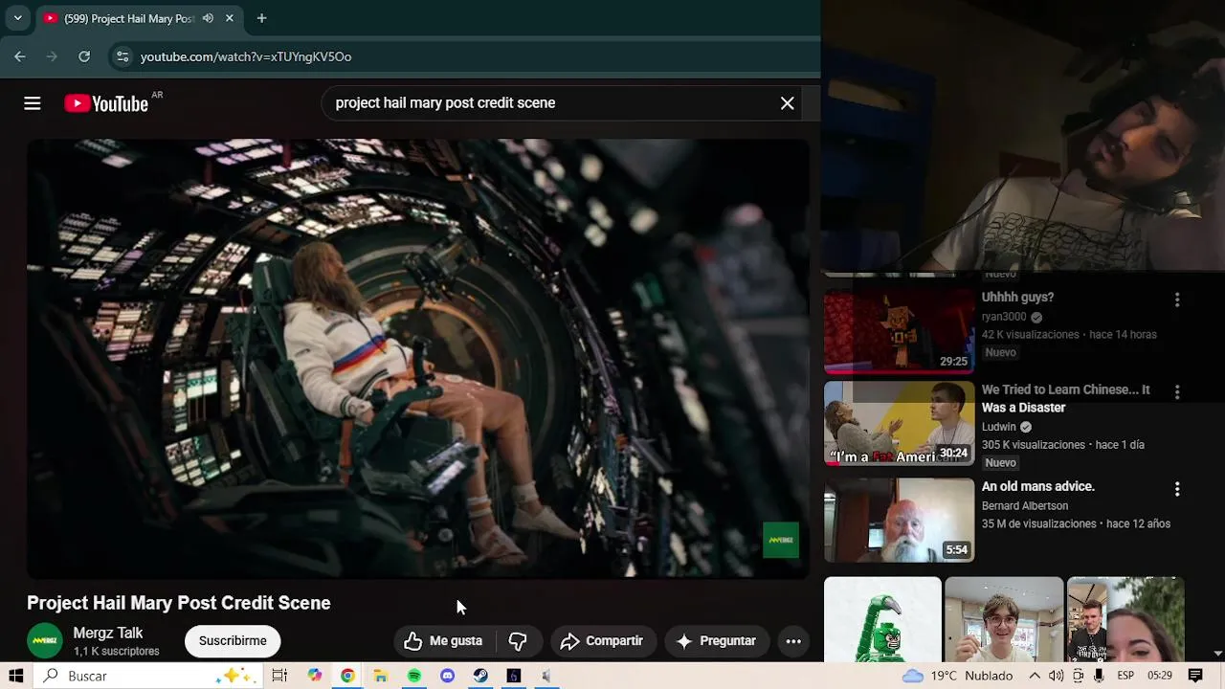Open the green LEGO scorpion Shorts thumbnail
The image size is (1225, 689).
[x=882, y=619]
